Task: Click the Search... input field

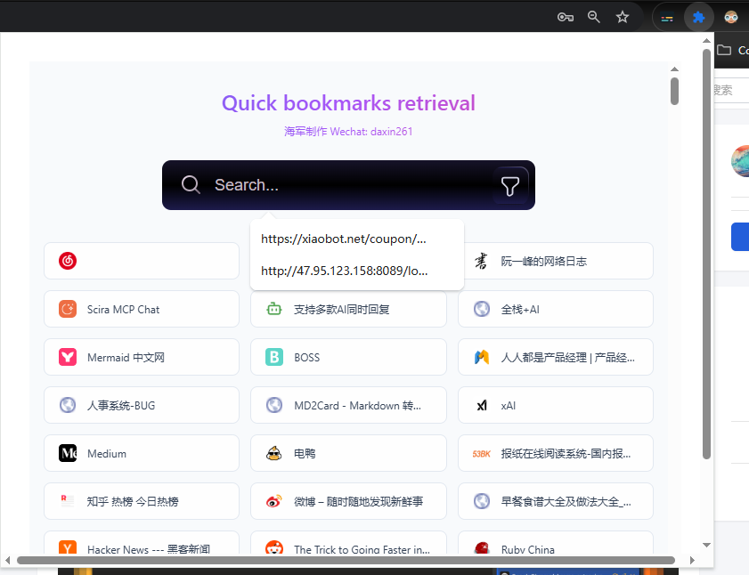Action: [351, 185]
